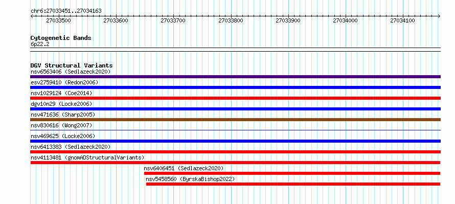455x204 pixels.
Task: Click the nsv469625 (Locke2006) label
Action: click(63, 136)
